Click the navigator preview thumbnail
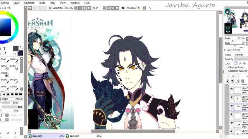 (236, 21)
